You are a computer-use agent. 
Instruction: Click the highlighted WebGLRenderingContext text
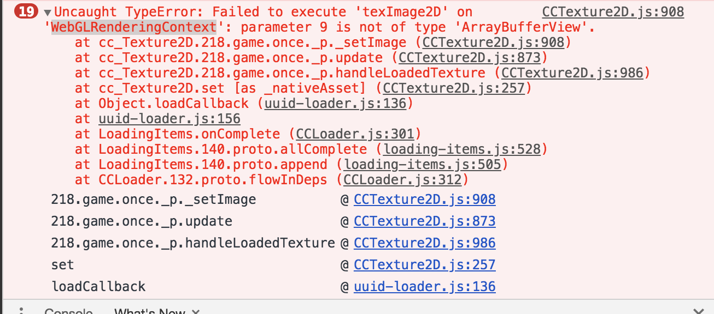pyautogui.click(x=134, y=27)
